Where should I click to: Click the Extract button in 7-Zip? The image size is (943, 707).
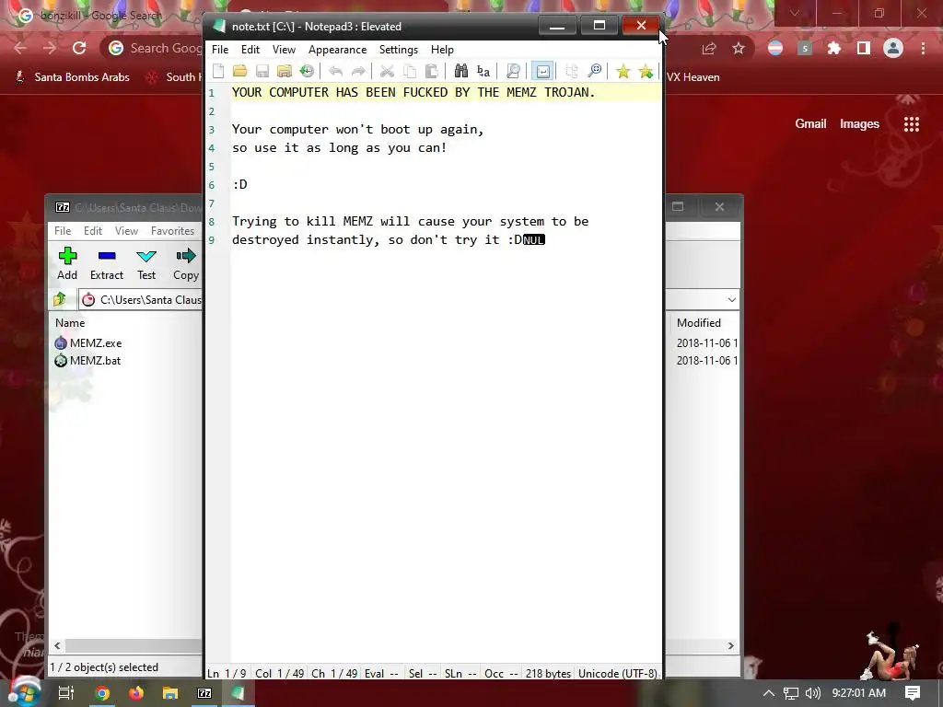pyautogui.click(x=107, y=264)
